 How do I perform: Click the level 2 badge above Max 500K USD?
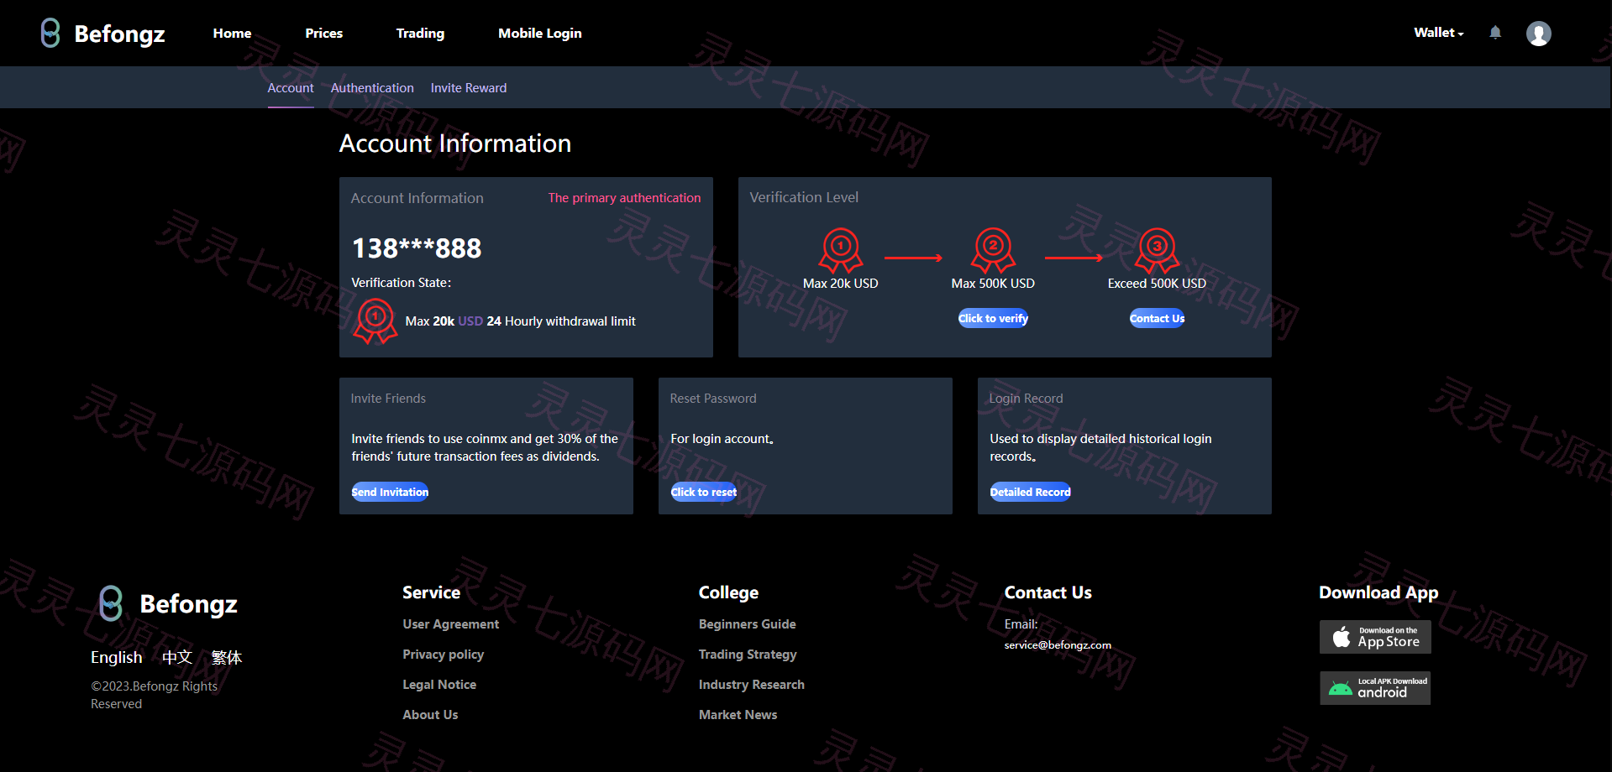[994, 250]
